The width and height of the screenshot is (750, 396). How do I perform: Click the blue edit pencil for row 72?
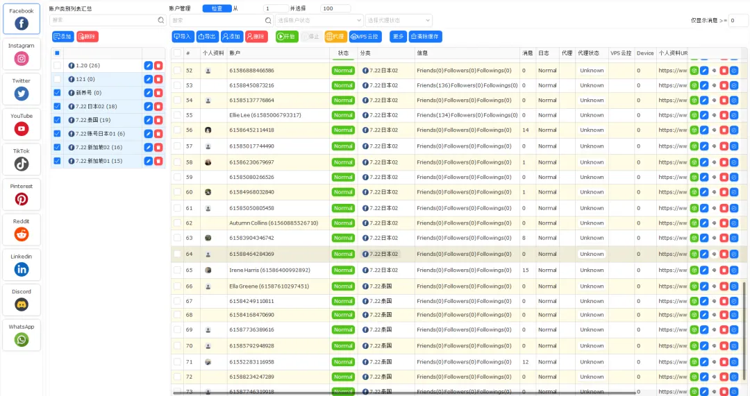click(704, 377)
